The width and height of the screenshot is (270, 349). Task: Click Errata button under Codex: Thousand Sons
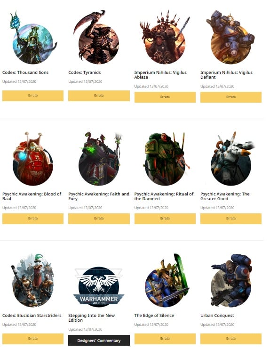tap(33, 96)
